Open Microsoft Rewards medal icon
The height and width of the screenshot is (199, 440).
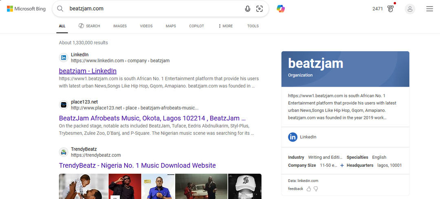point(391,9)
